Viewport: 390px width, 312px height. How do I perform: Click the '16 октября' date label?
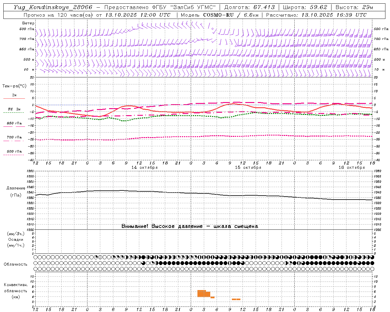tap(352, 168)
